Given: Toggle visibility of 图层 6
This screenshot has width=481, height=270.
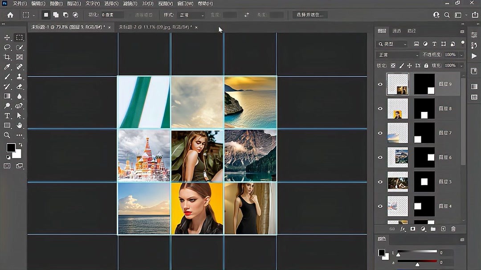Looking at the screenshot, I should [x=380, y=157].
